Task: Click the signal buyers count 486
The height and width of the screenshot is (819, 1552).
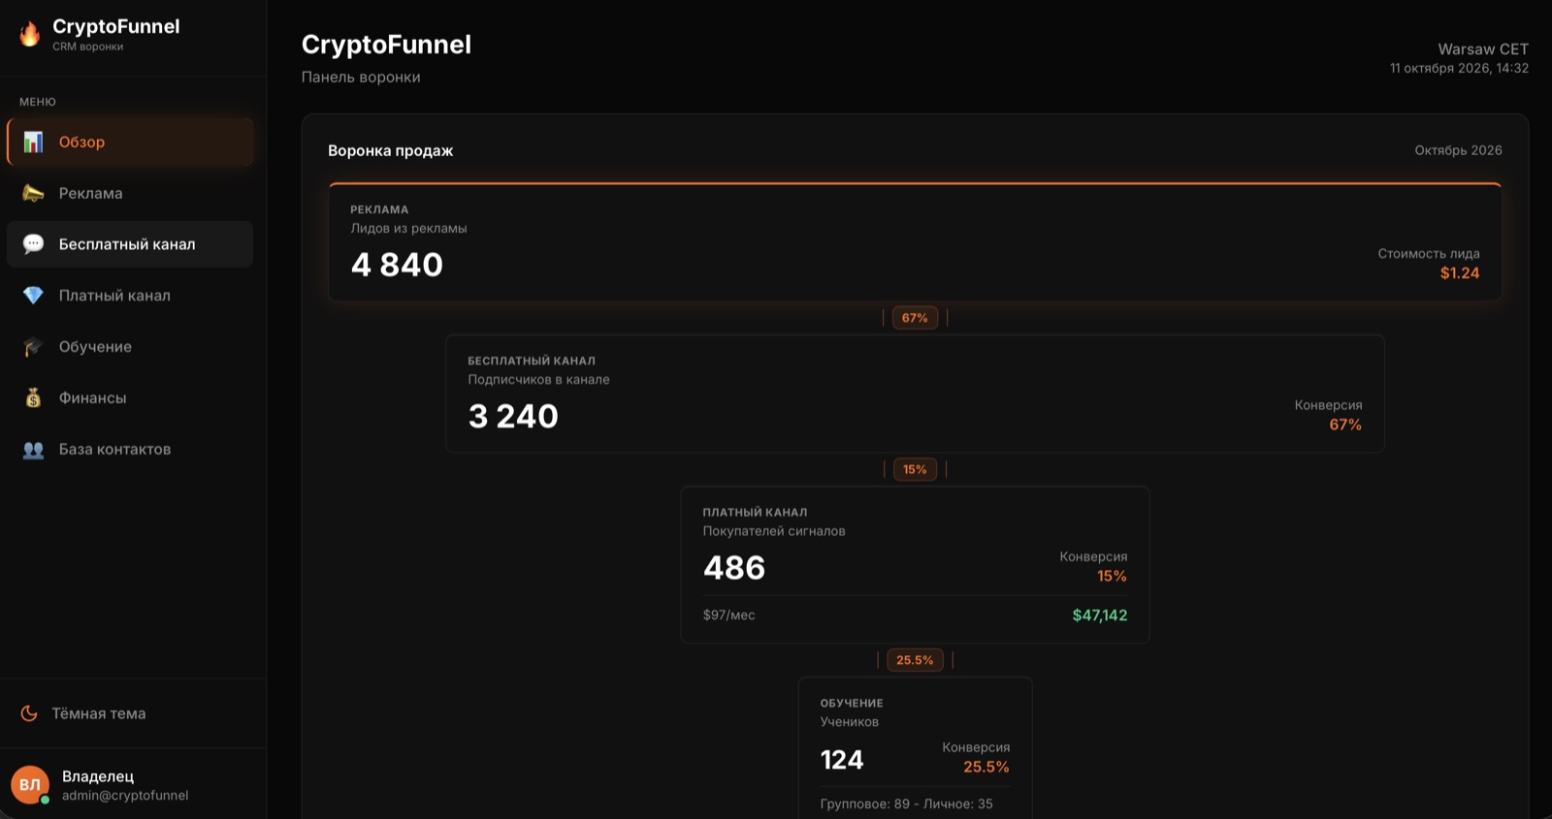Action: click(x=734, y=568)
